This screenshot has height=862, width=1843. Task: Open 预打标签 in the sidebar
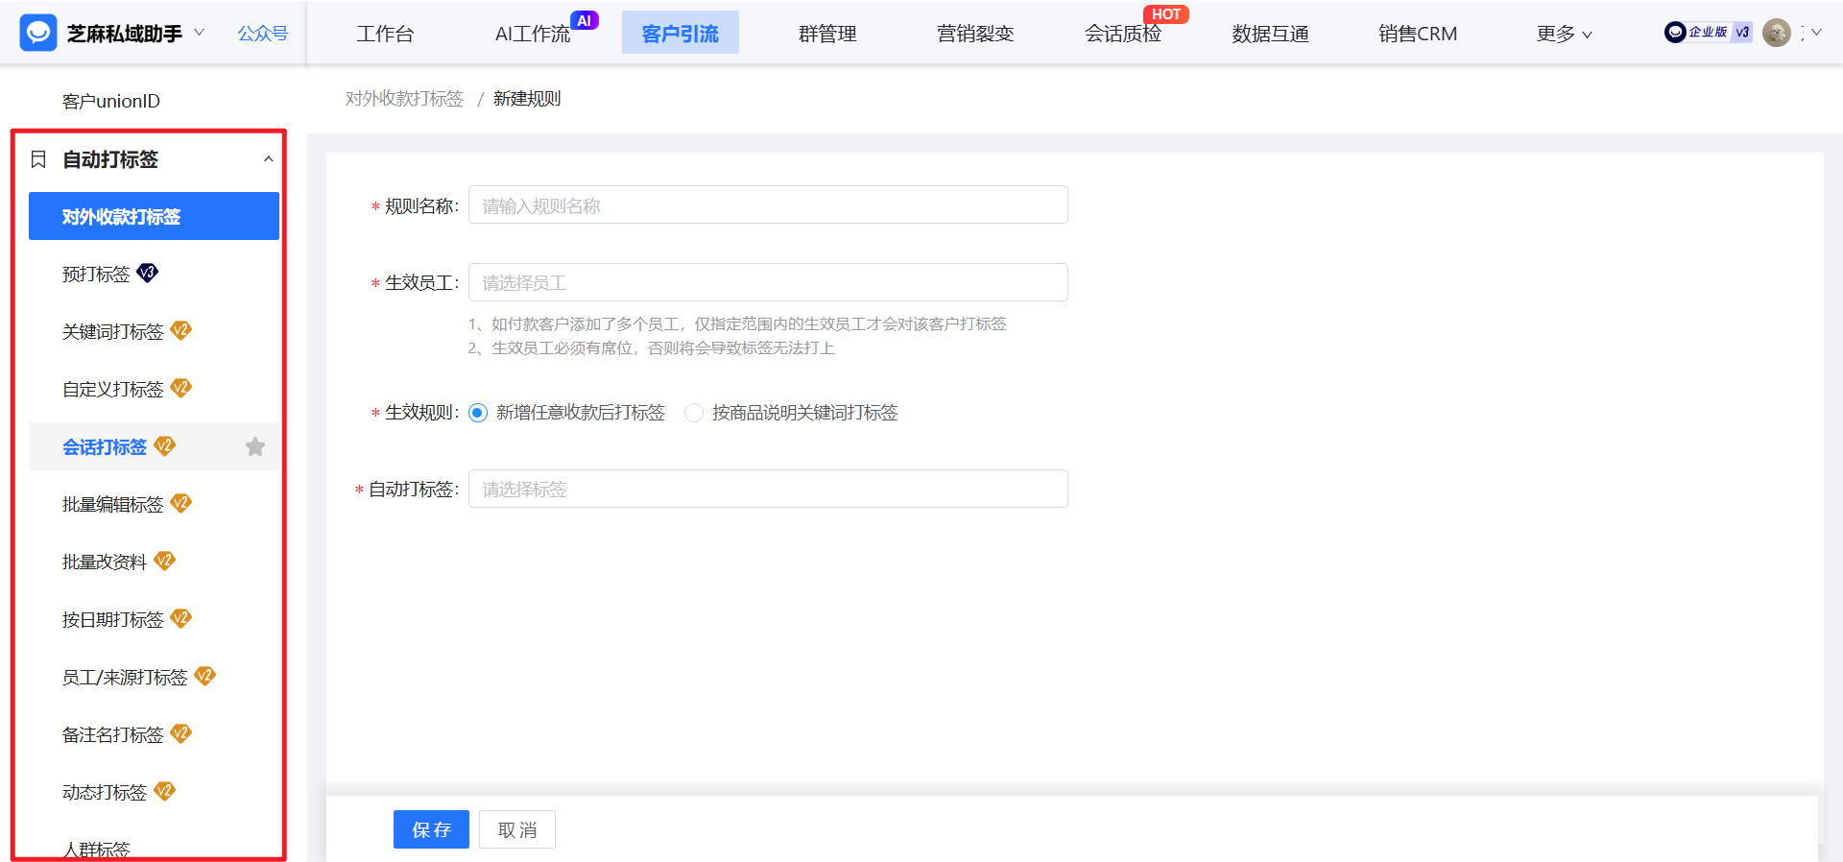pyautogui.click(x=96, y=275)
